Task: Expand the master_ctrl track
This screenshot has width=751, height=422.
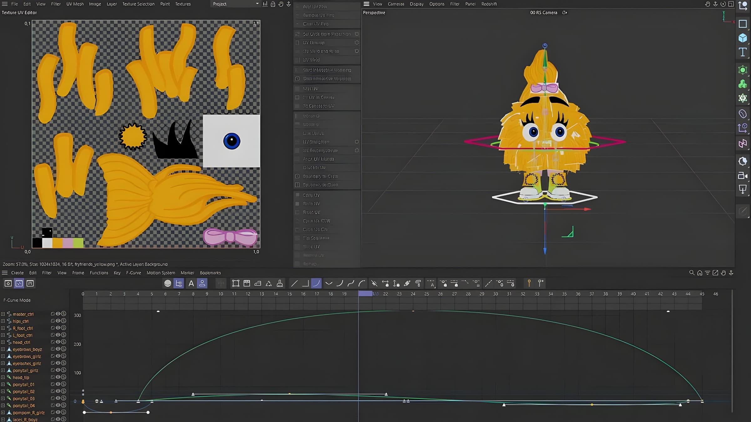Action: coord(3,314)
